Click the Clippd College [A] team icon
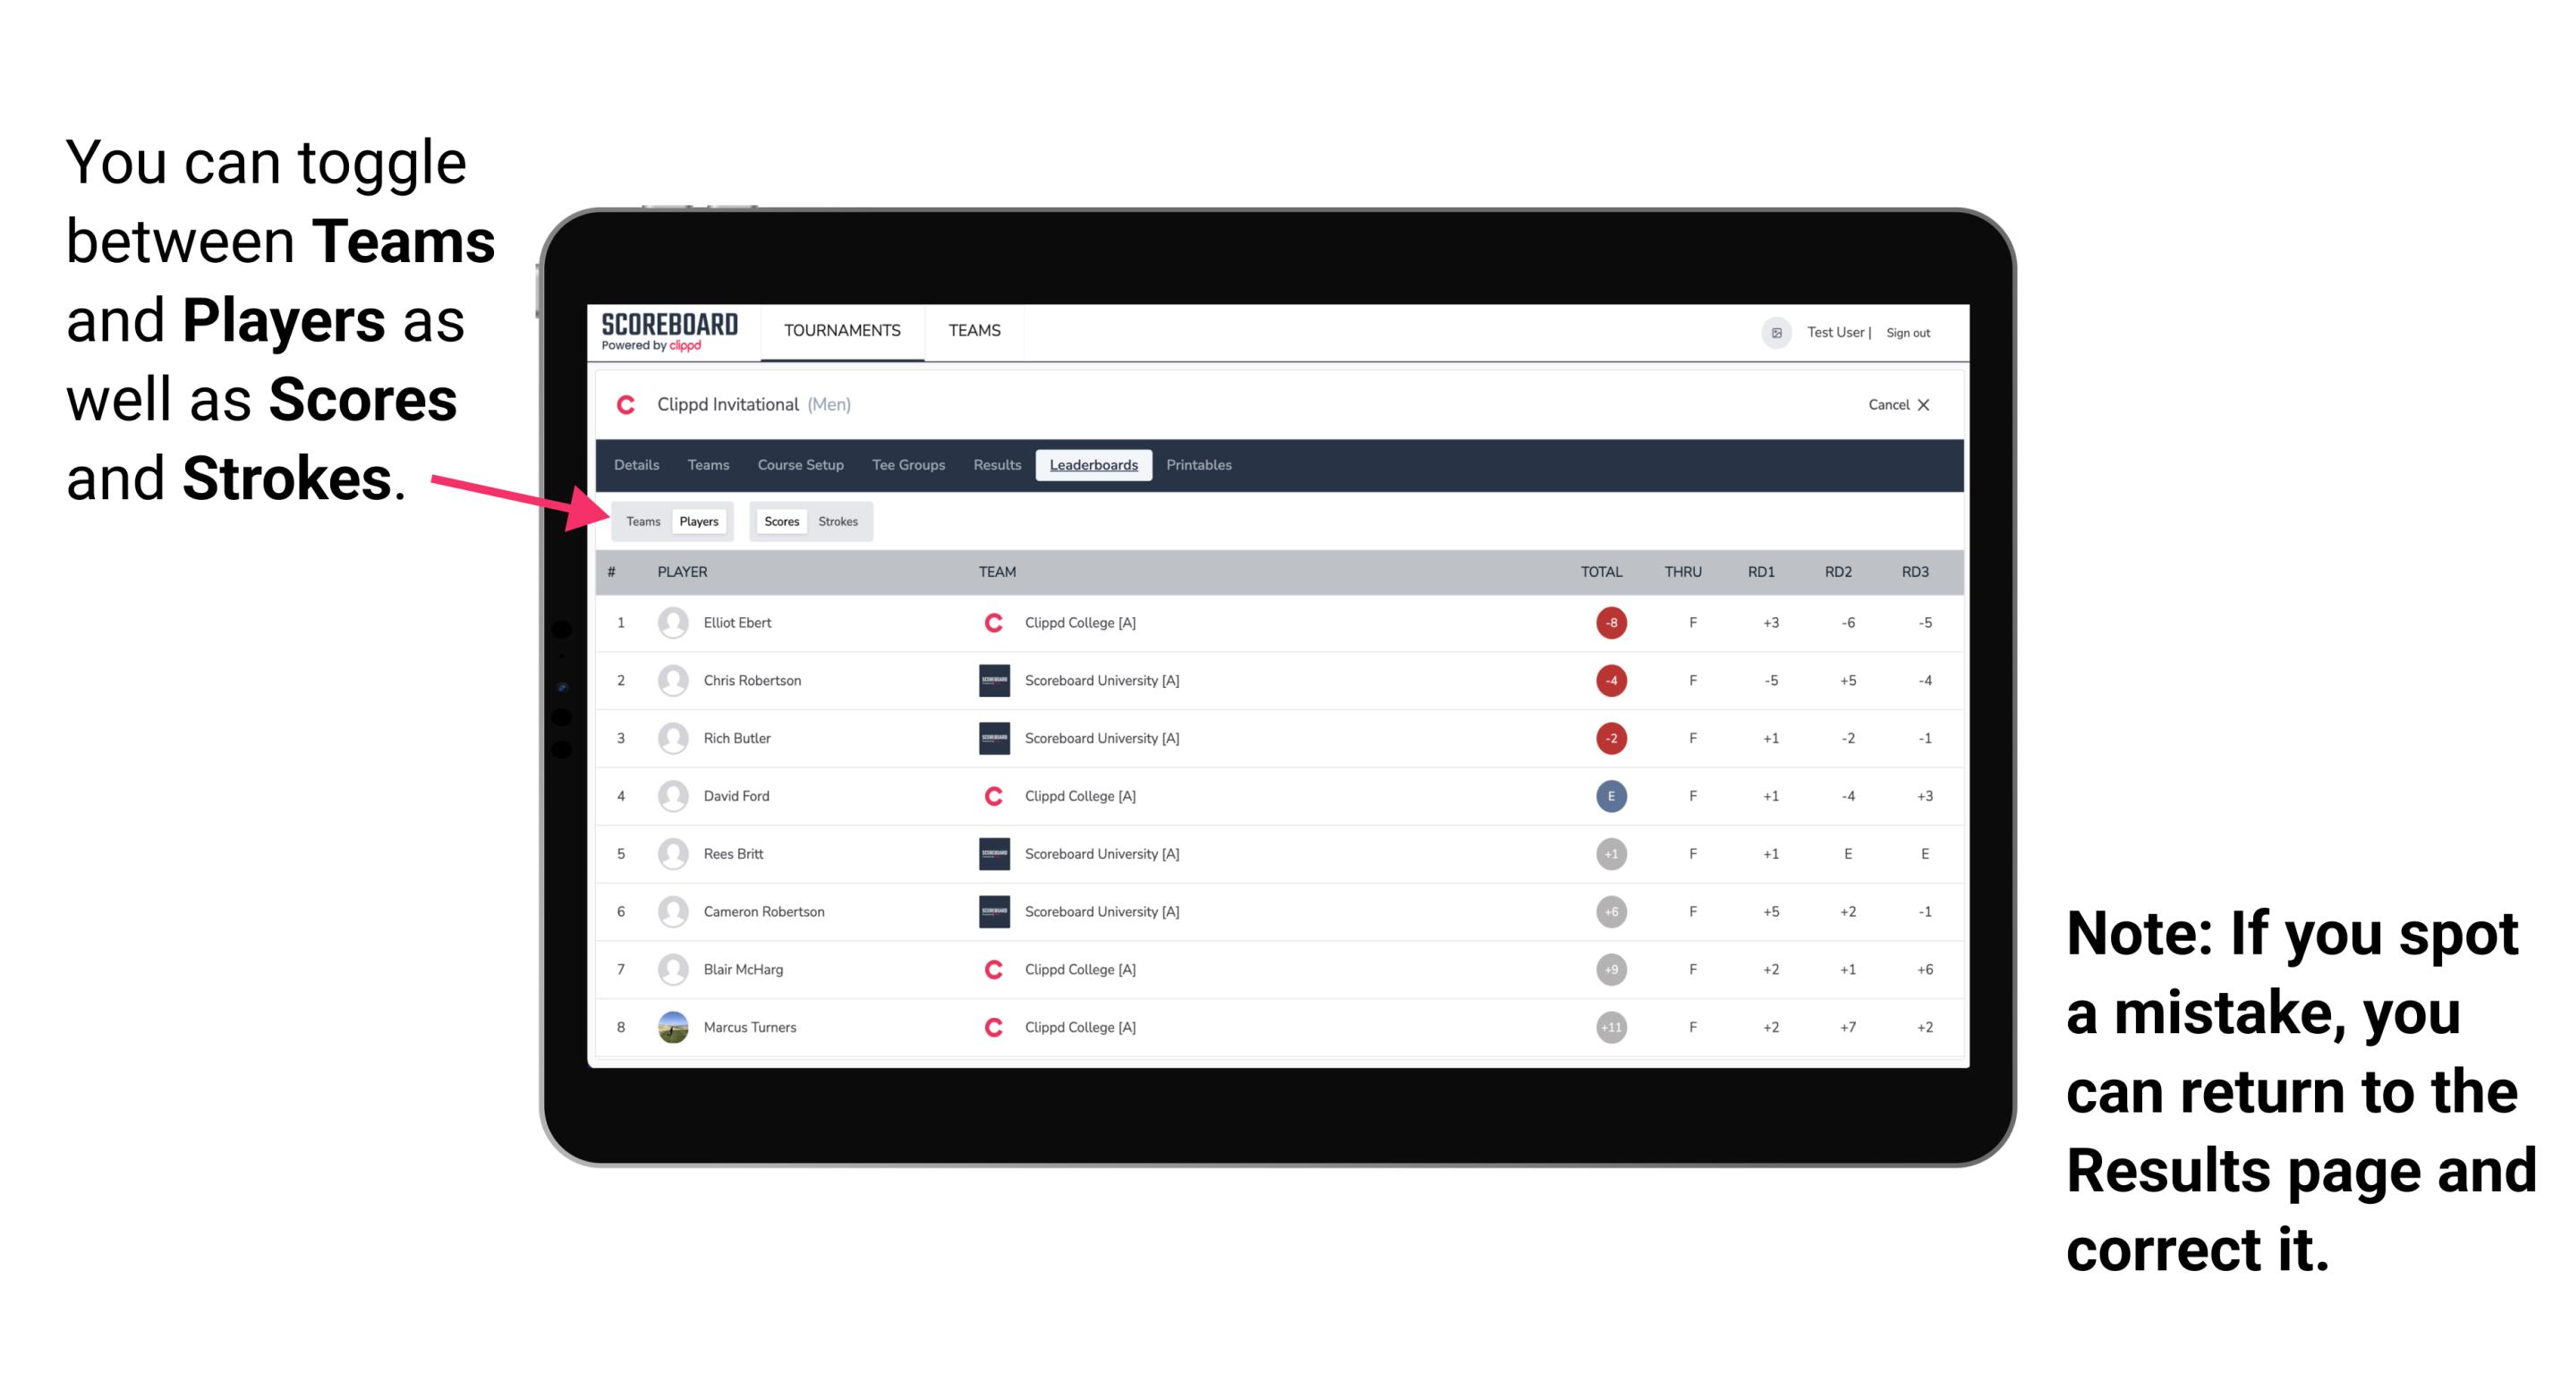The height and width of the screenshot is (1373, 2553). point(989,623)
